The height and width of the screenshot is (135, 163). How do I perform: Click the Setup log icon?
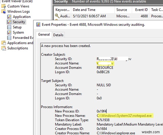click(x=9, y=27)
